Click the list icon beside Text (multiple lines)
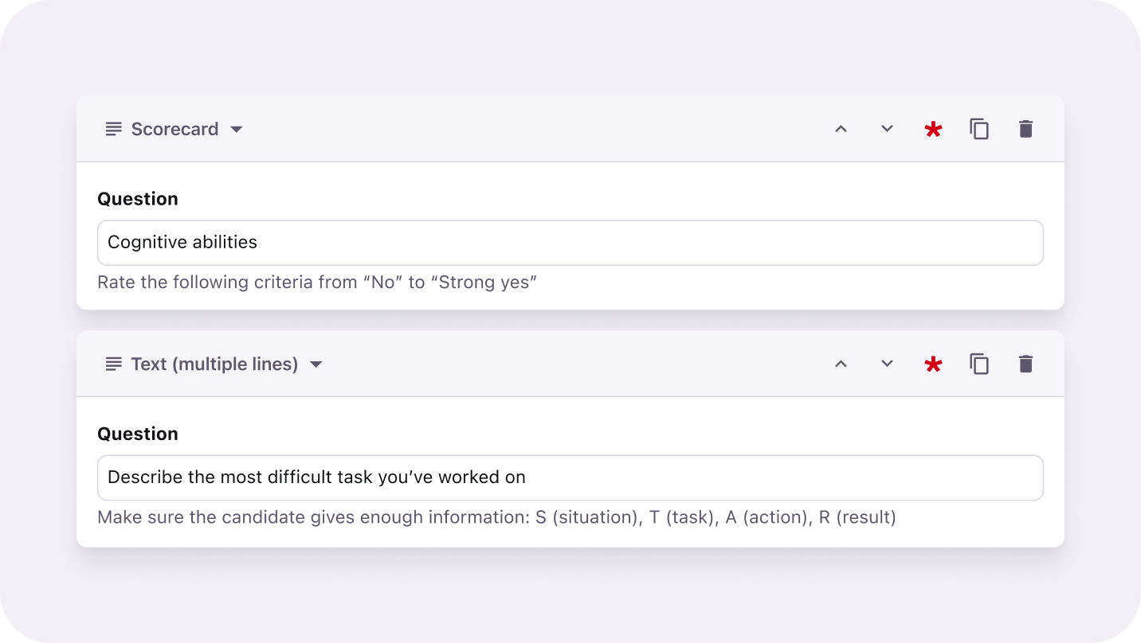The height and width of the screenshot is (643, 1141). point(114,364)
